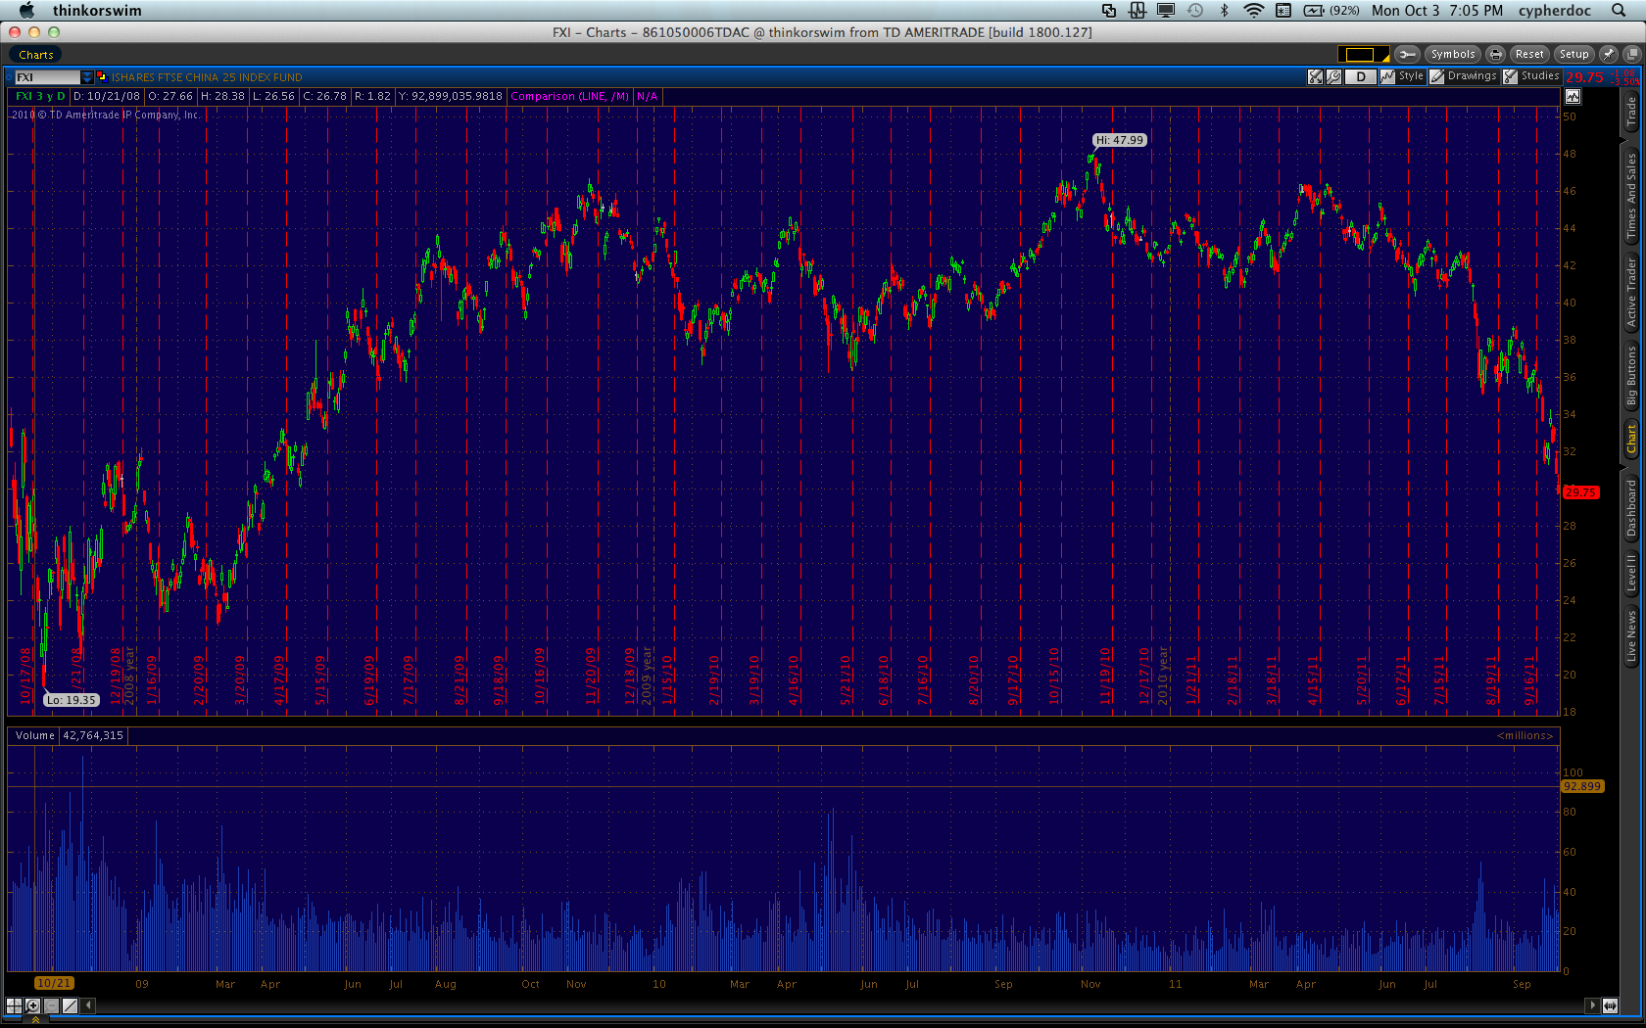1646x1028 pixels.
Task: Click the Lo: 19.35 price bubble
Action: (x=72, y=700)
